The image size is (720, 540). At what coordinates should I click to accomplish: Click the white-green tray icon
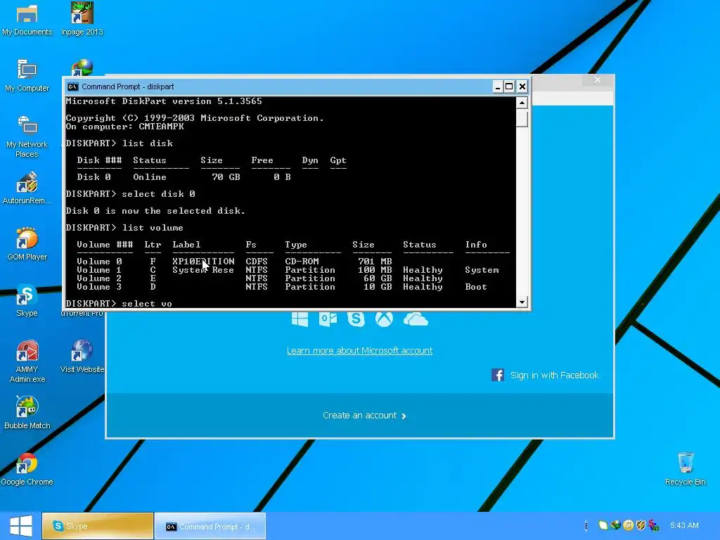tap(603, 525)
